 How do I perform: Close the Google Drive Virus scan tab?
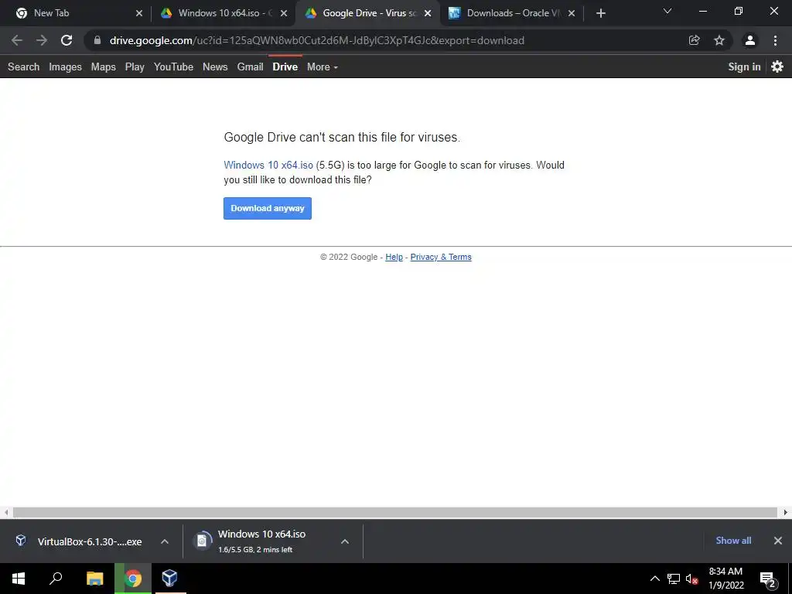click(x=428, y=13)
